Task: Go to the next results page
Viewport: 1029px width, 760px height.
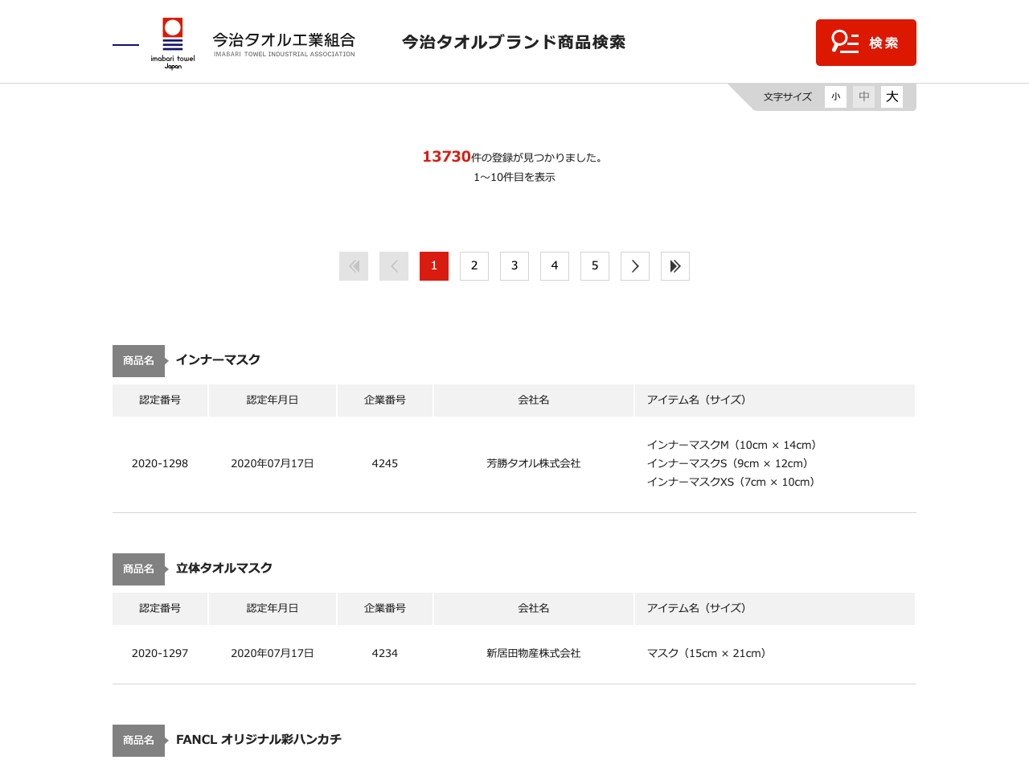Action: coord(635,265)
